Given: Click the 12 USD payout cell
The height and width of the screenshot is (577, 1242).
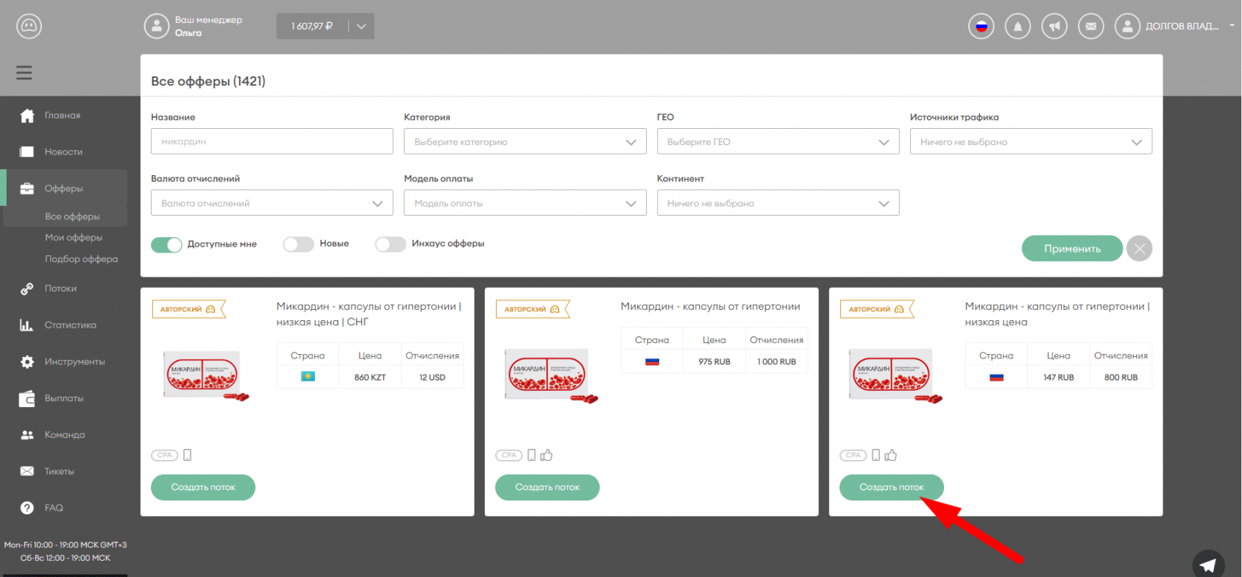Looking at the screenshot, I should (x=432, y=378).
